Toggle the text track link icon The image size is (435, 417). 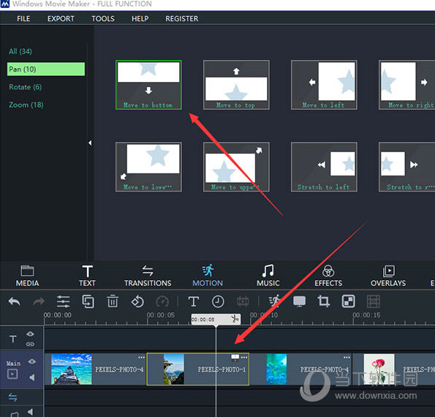pos(30,345)
